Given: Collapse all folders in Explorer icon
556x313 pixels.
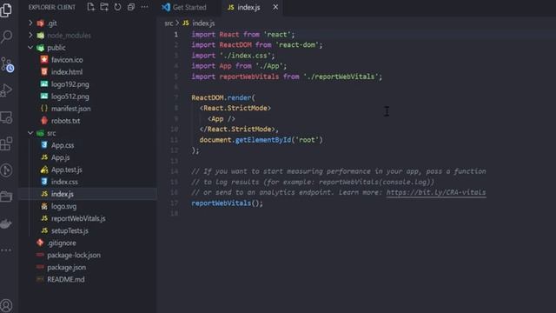Looking at the screenshot, I should 131,7.
